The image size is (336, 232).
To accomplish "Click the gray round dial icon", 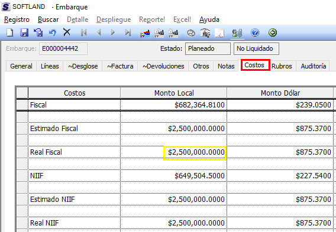I will tap(191, 33).
